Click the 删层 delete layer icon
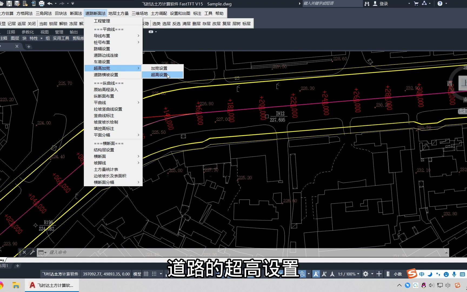467x292 pixels. point(196,24)
